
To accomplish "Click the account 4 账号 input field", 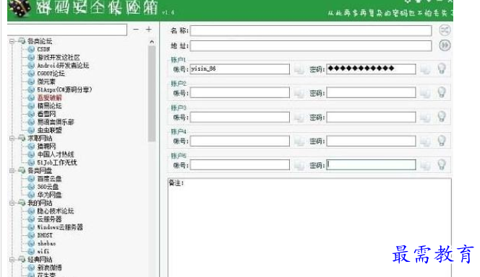I will pyautogui.click(x=240, y=141).
